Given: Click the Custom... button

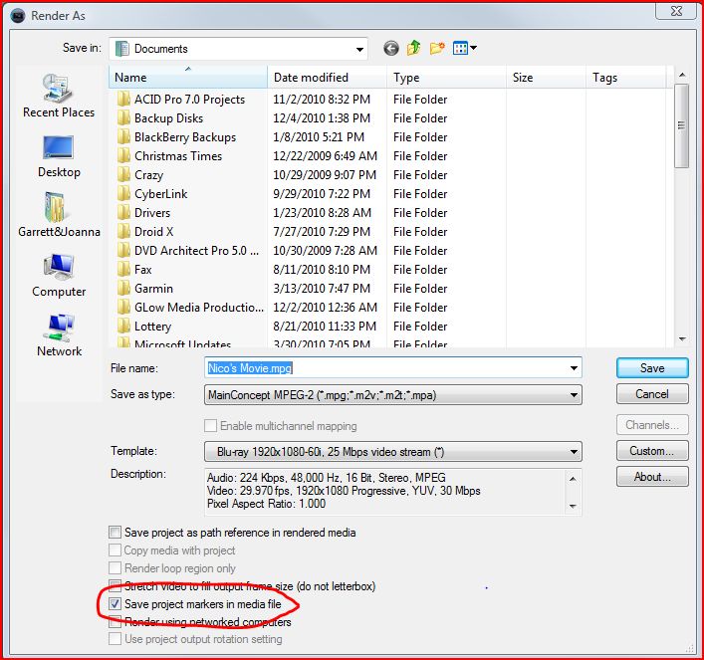Looking at the screenshot, I should [x=652, y=451].
